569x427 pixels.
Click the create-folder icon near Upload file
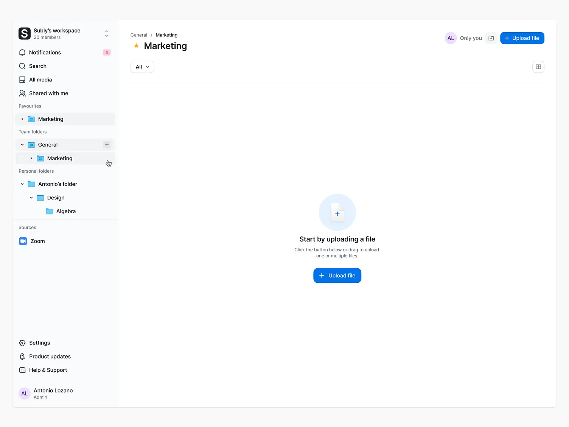tap(491, 38)
